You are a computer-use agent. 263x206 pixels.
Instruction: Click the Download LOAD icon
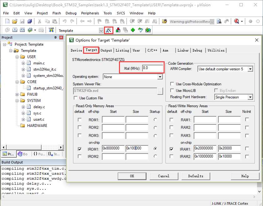[x=51, y=30]
